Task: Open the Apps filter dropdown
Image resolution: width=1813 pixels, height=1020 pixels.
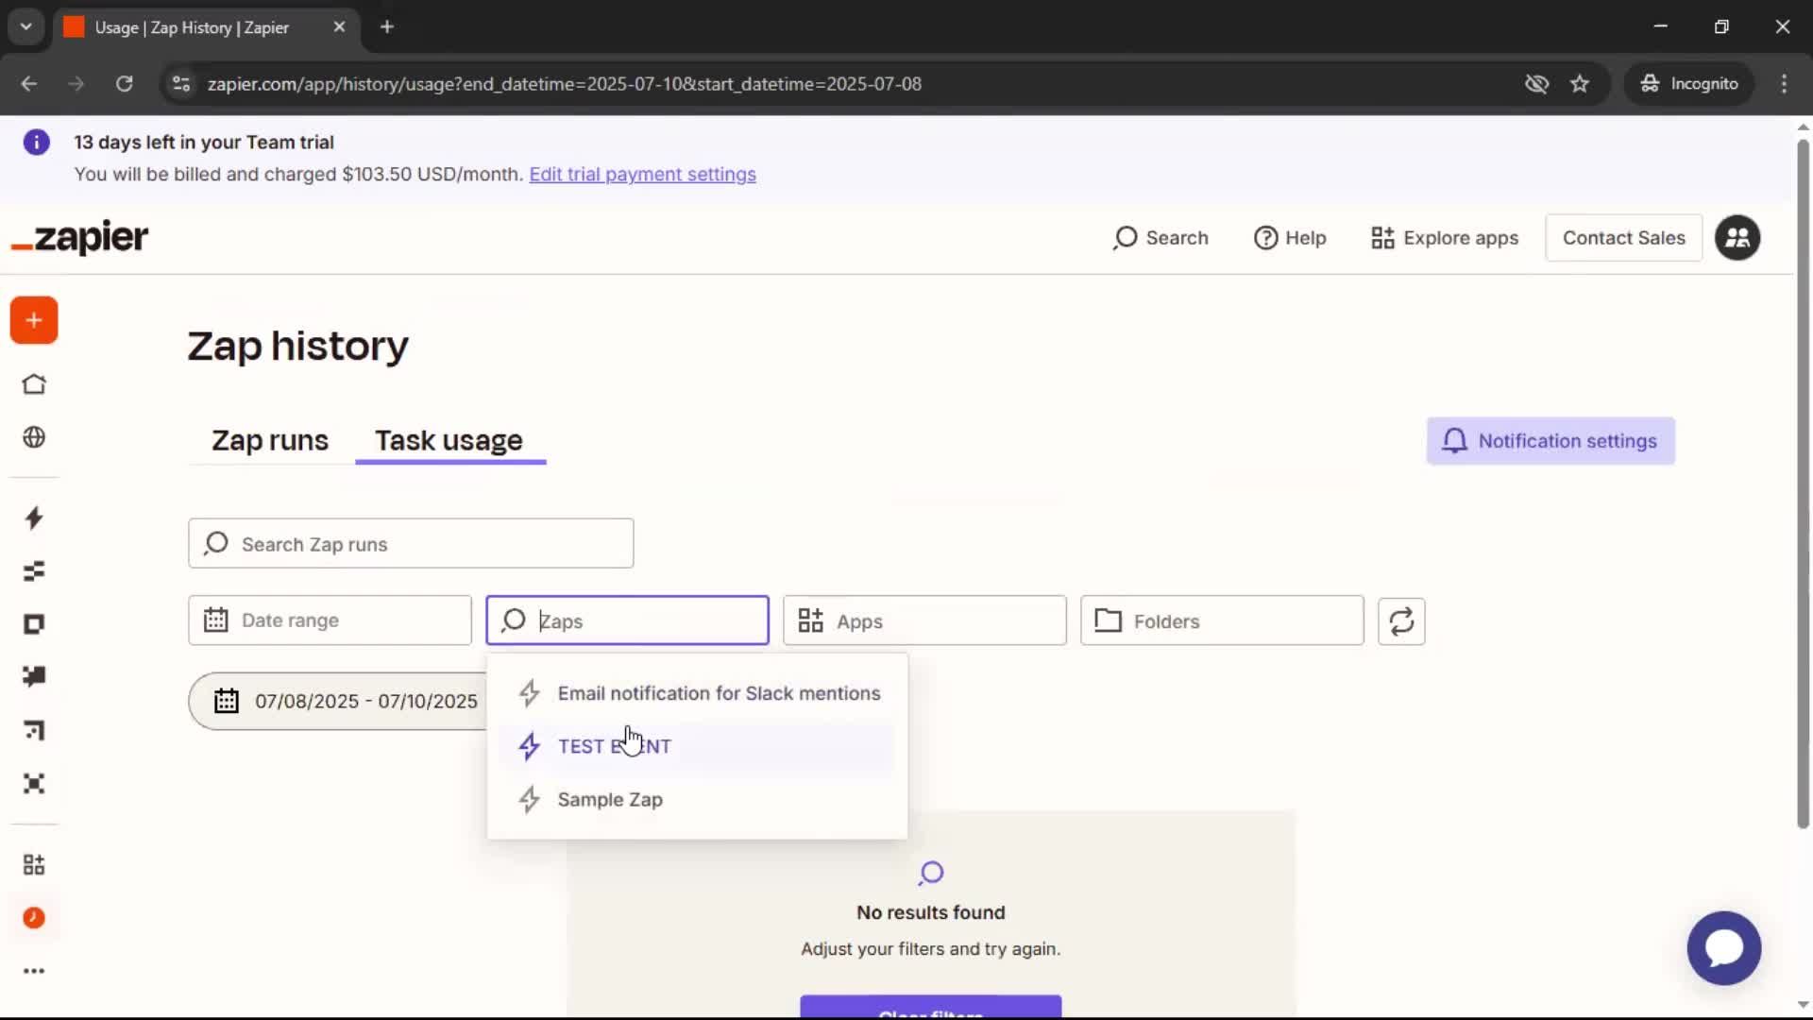Action: (x=924, y=620)
